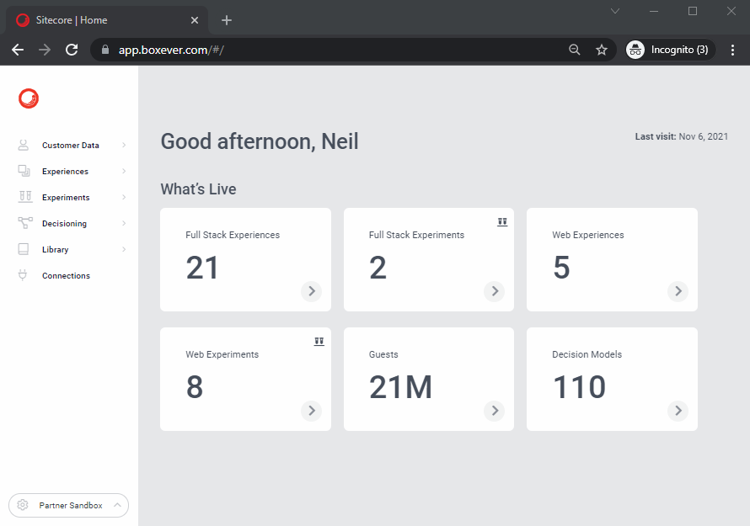Click the Connections icon

click(x=23, y=275)
